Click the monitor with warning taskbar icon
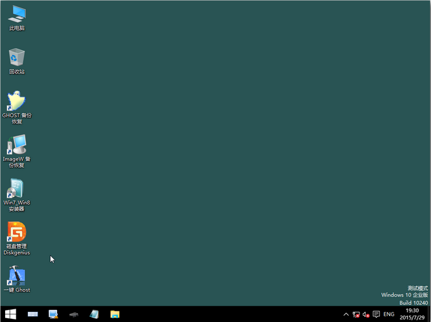431x322 pixels. pos(53,314)
